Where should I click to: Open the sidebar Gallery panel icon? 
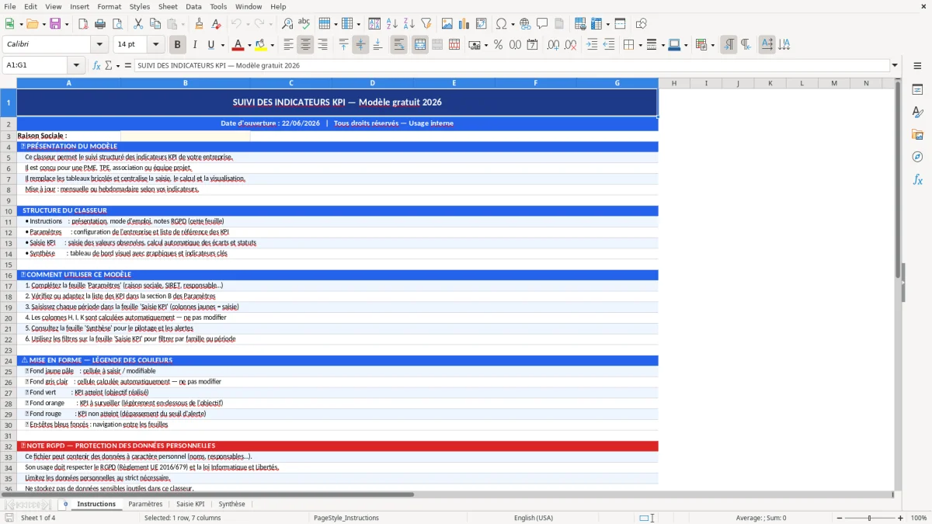click(917, 135)
